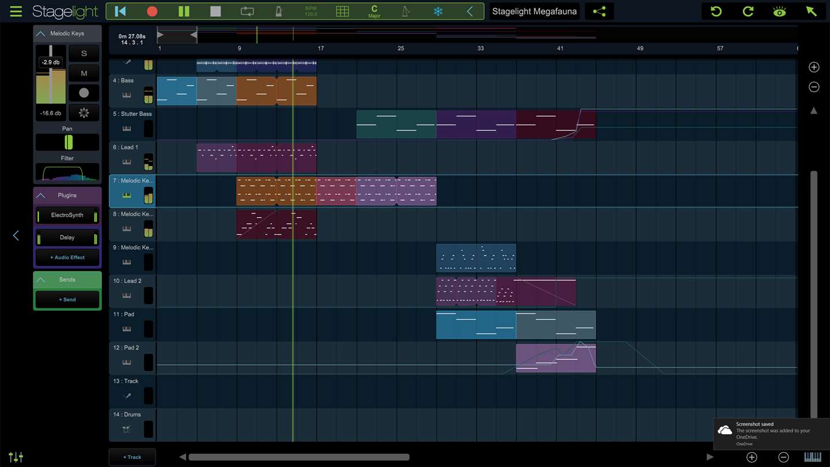Screen dimensions: 830x467
Task: Click the keyboard instrument icon on Bass track
Action: tap(127, 95)
